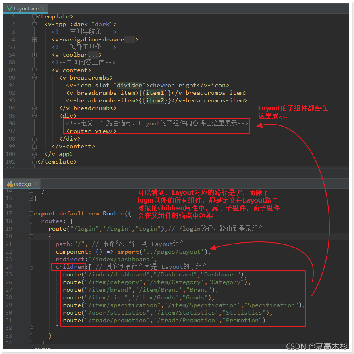This screenshot has width=354, height=354.
Task: Click the opening v-content tag on line 89
Action: pos(71,70)
